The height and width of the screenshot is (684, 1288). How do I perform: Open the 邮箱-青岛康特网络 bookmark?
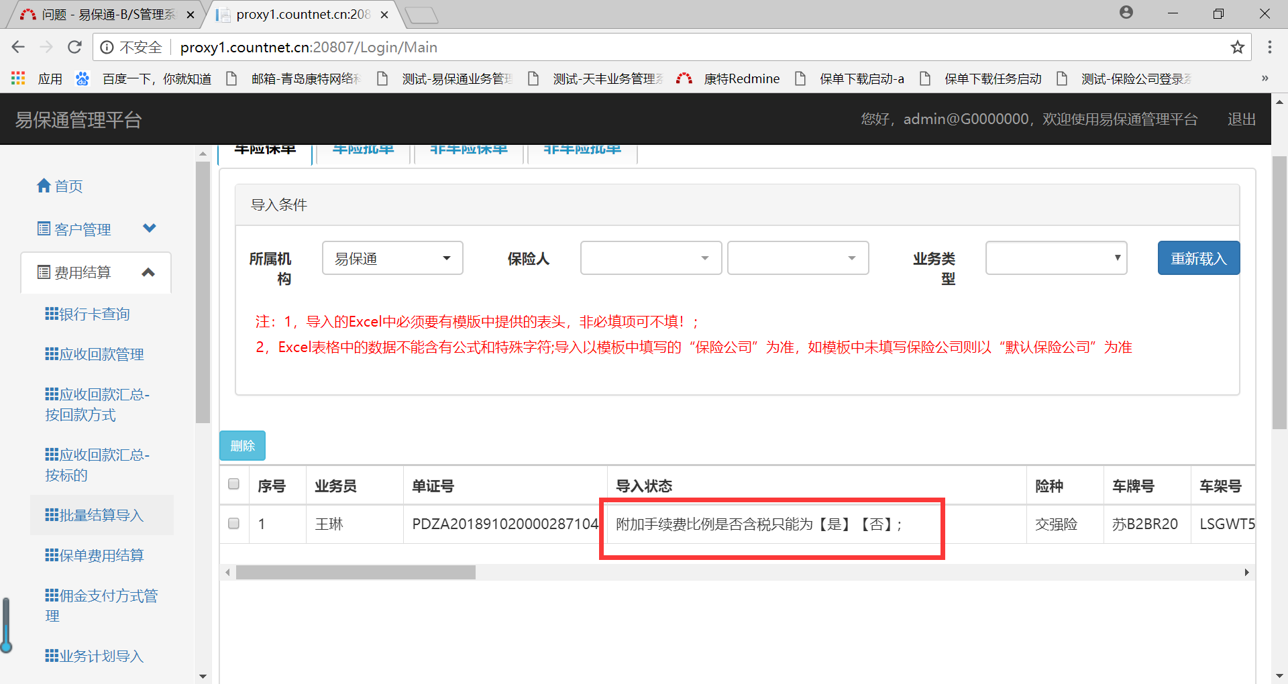click(294, 78)
